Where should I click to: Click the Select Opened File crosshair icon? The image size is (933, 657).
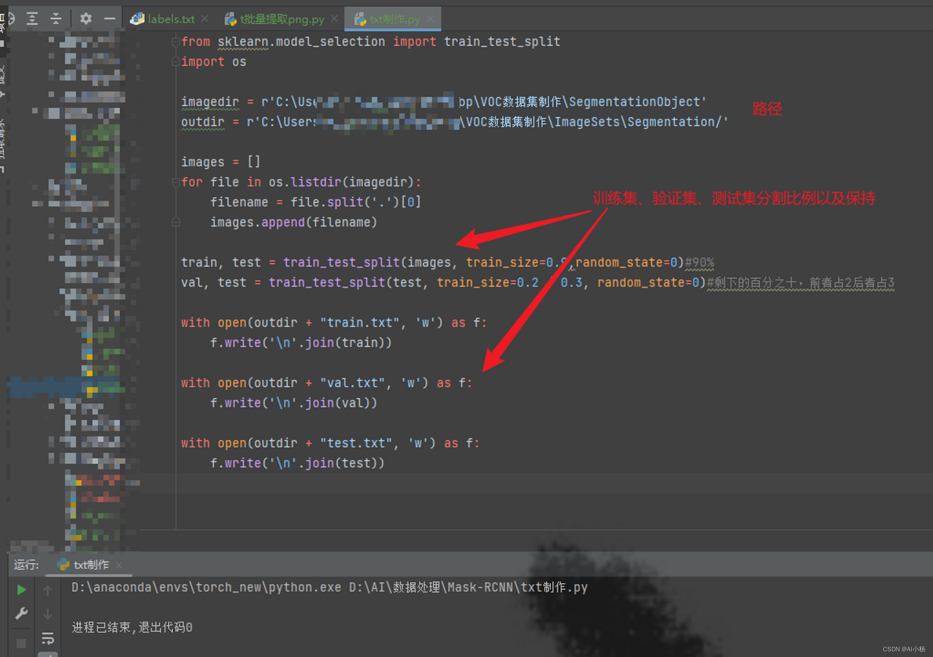(10, 19)
